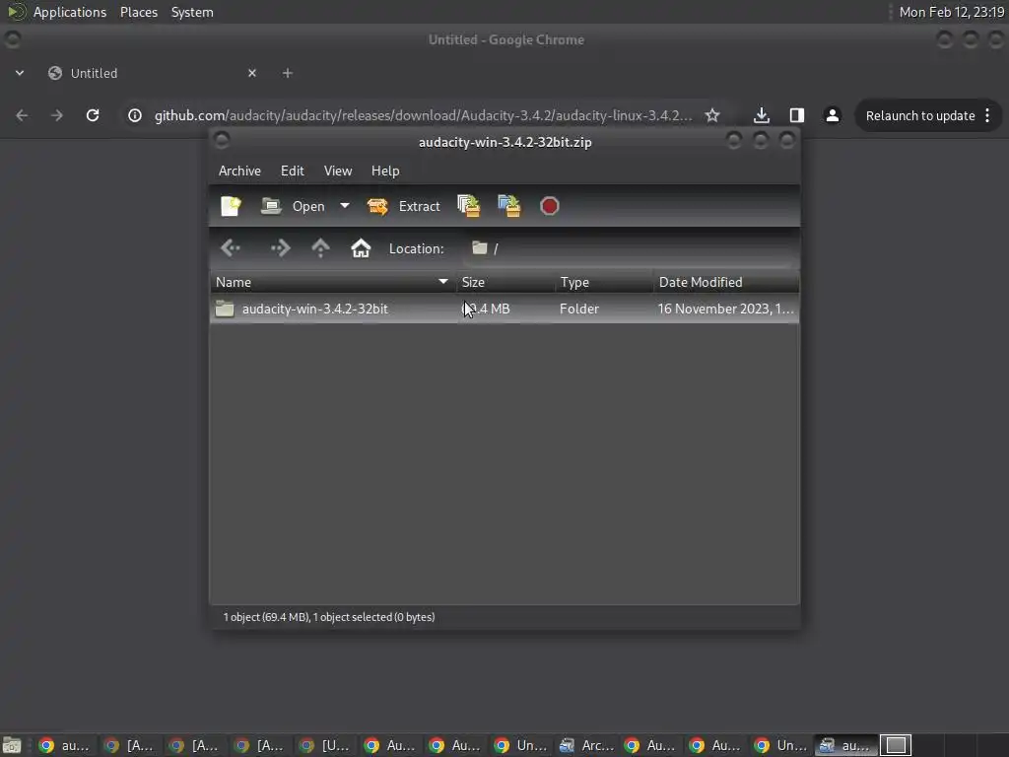The image size is (1009, 757).
Task: Click the '16 November 2023' date cell
Action: coord(725,309)
